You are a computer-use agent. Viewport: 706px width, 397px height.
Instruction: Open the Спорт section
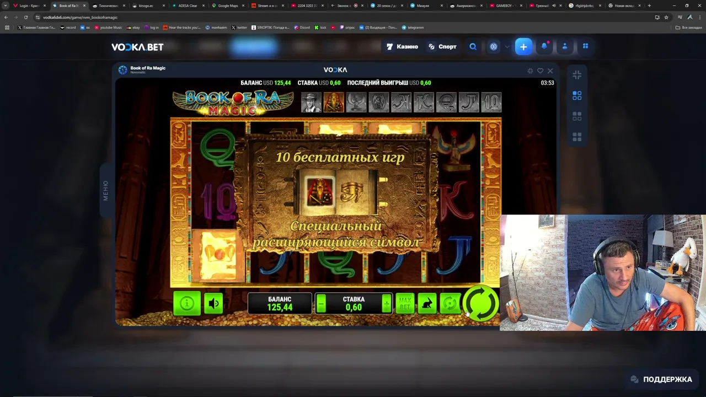pyautogui.click(x=442, y=47)
